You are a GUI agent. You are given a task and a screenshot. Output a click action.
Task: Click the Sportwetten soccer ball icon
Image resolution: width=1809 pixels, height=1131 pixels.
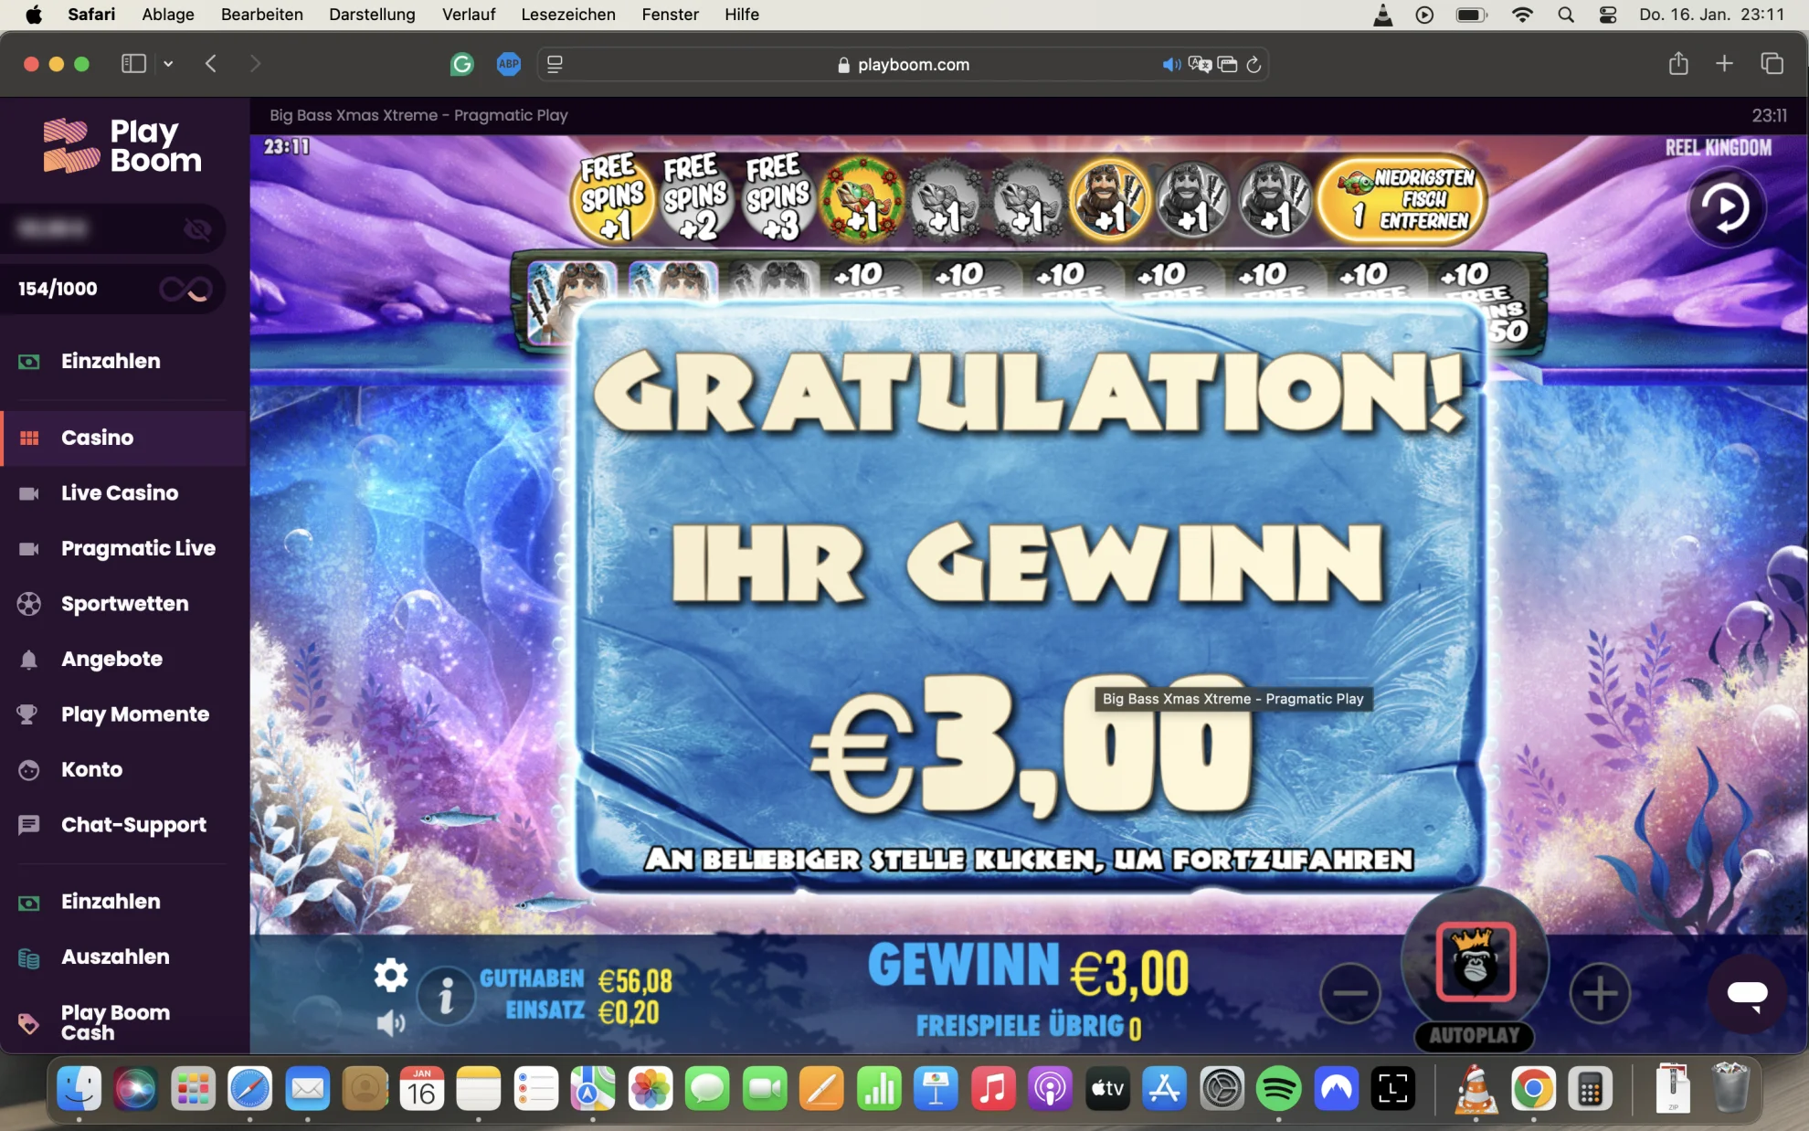coord(29,604)
